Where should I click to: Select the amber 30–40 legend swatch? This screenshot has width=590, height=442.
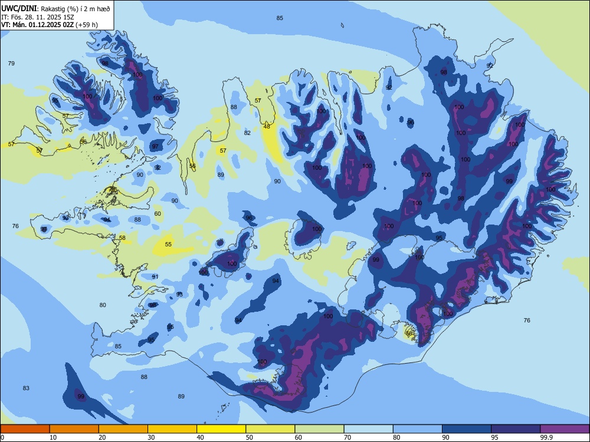(172, 429)
